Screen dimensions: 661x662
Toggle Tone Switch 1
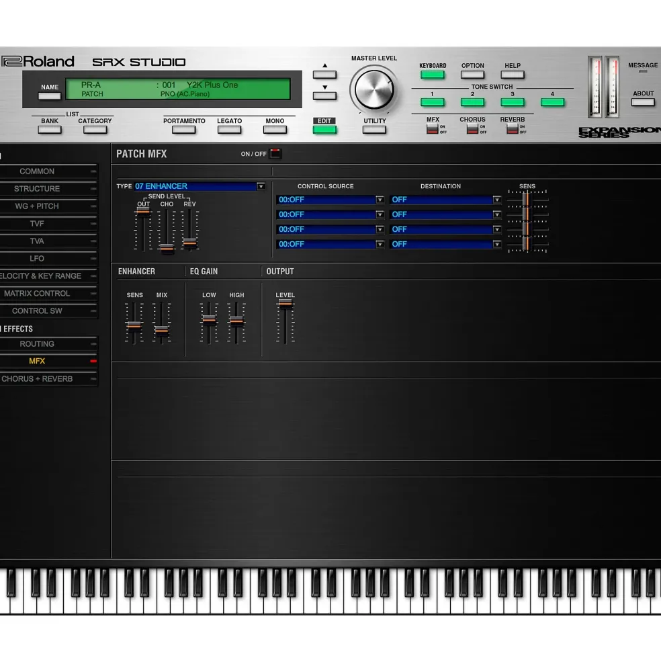point(432,102)
